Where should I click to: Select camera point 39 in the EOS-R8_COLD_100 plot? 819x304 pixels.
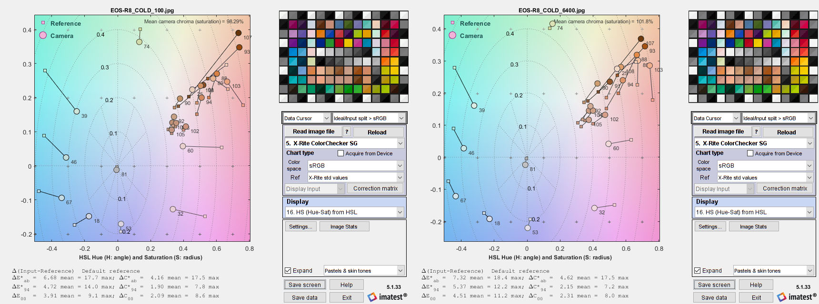click(x=77, y=111)
